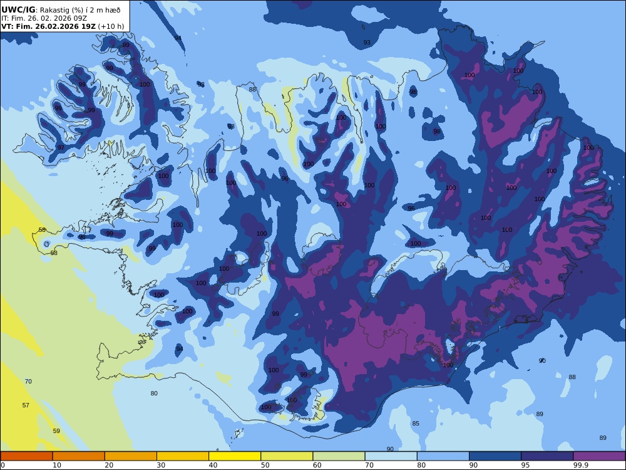
Task: Click the title 'UWC/IG: Rakastig (%) í 2 m hæð'
Action: (61, 10)
